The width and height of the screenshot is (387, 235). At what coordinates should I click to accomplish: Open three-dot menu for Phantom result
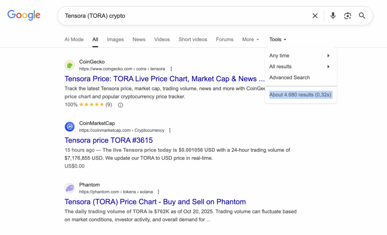click(158, 192)
